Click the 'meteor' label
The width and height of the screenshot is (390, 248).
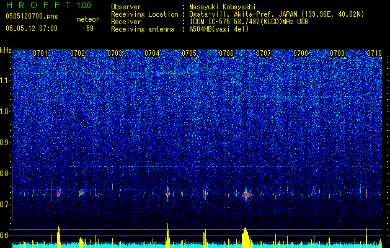[x=88, y=19]
